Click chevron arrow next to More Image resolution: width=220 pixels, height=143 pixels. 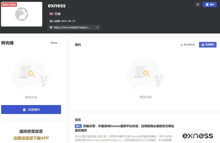(60, 43)
